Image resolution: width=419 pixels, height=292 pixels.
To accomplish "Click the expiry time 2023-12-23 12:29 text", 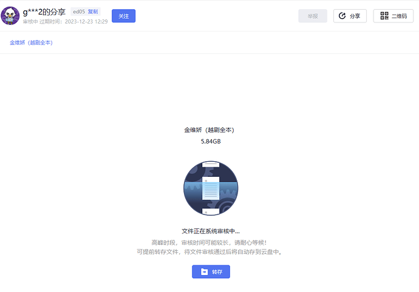I will tap(86, 22).
